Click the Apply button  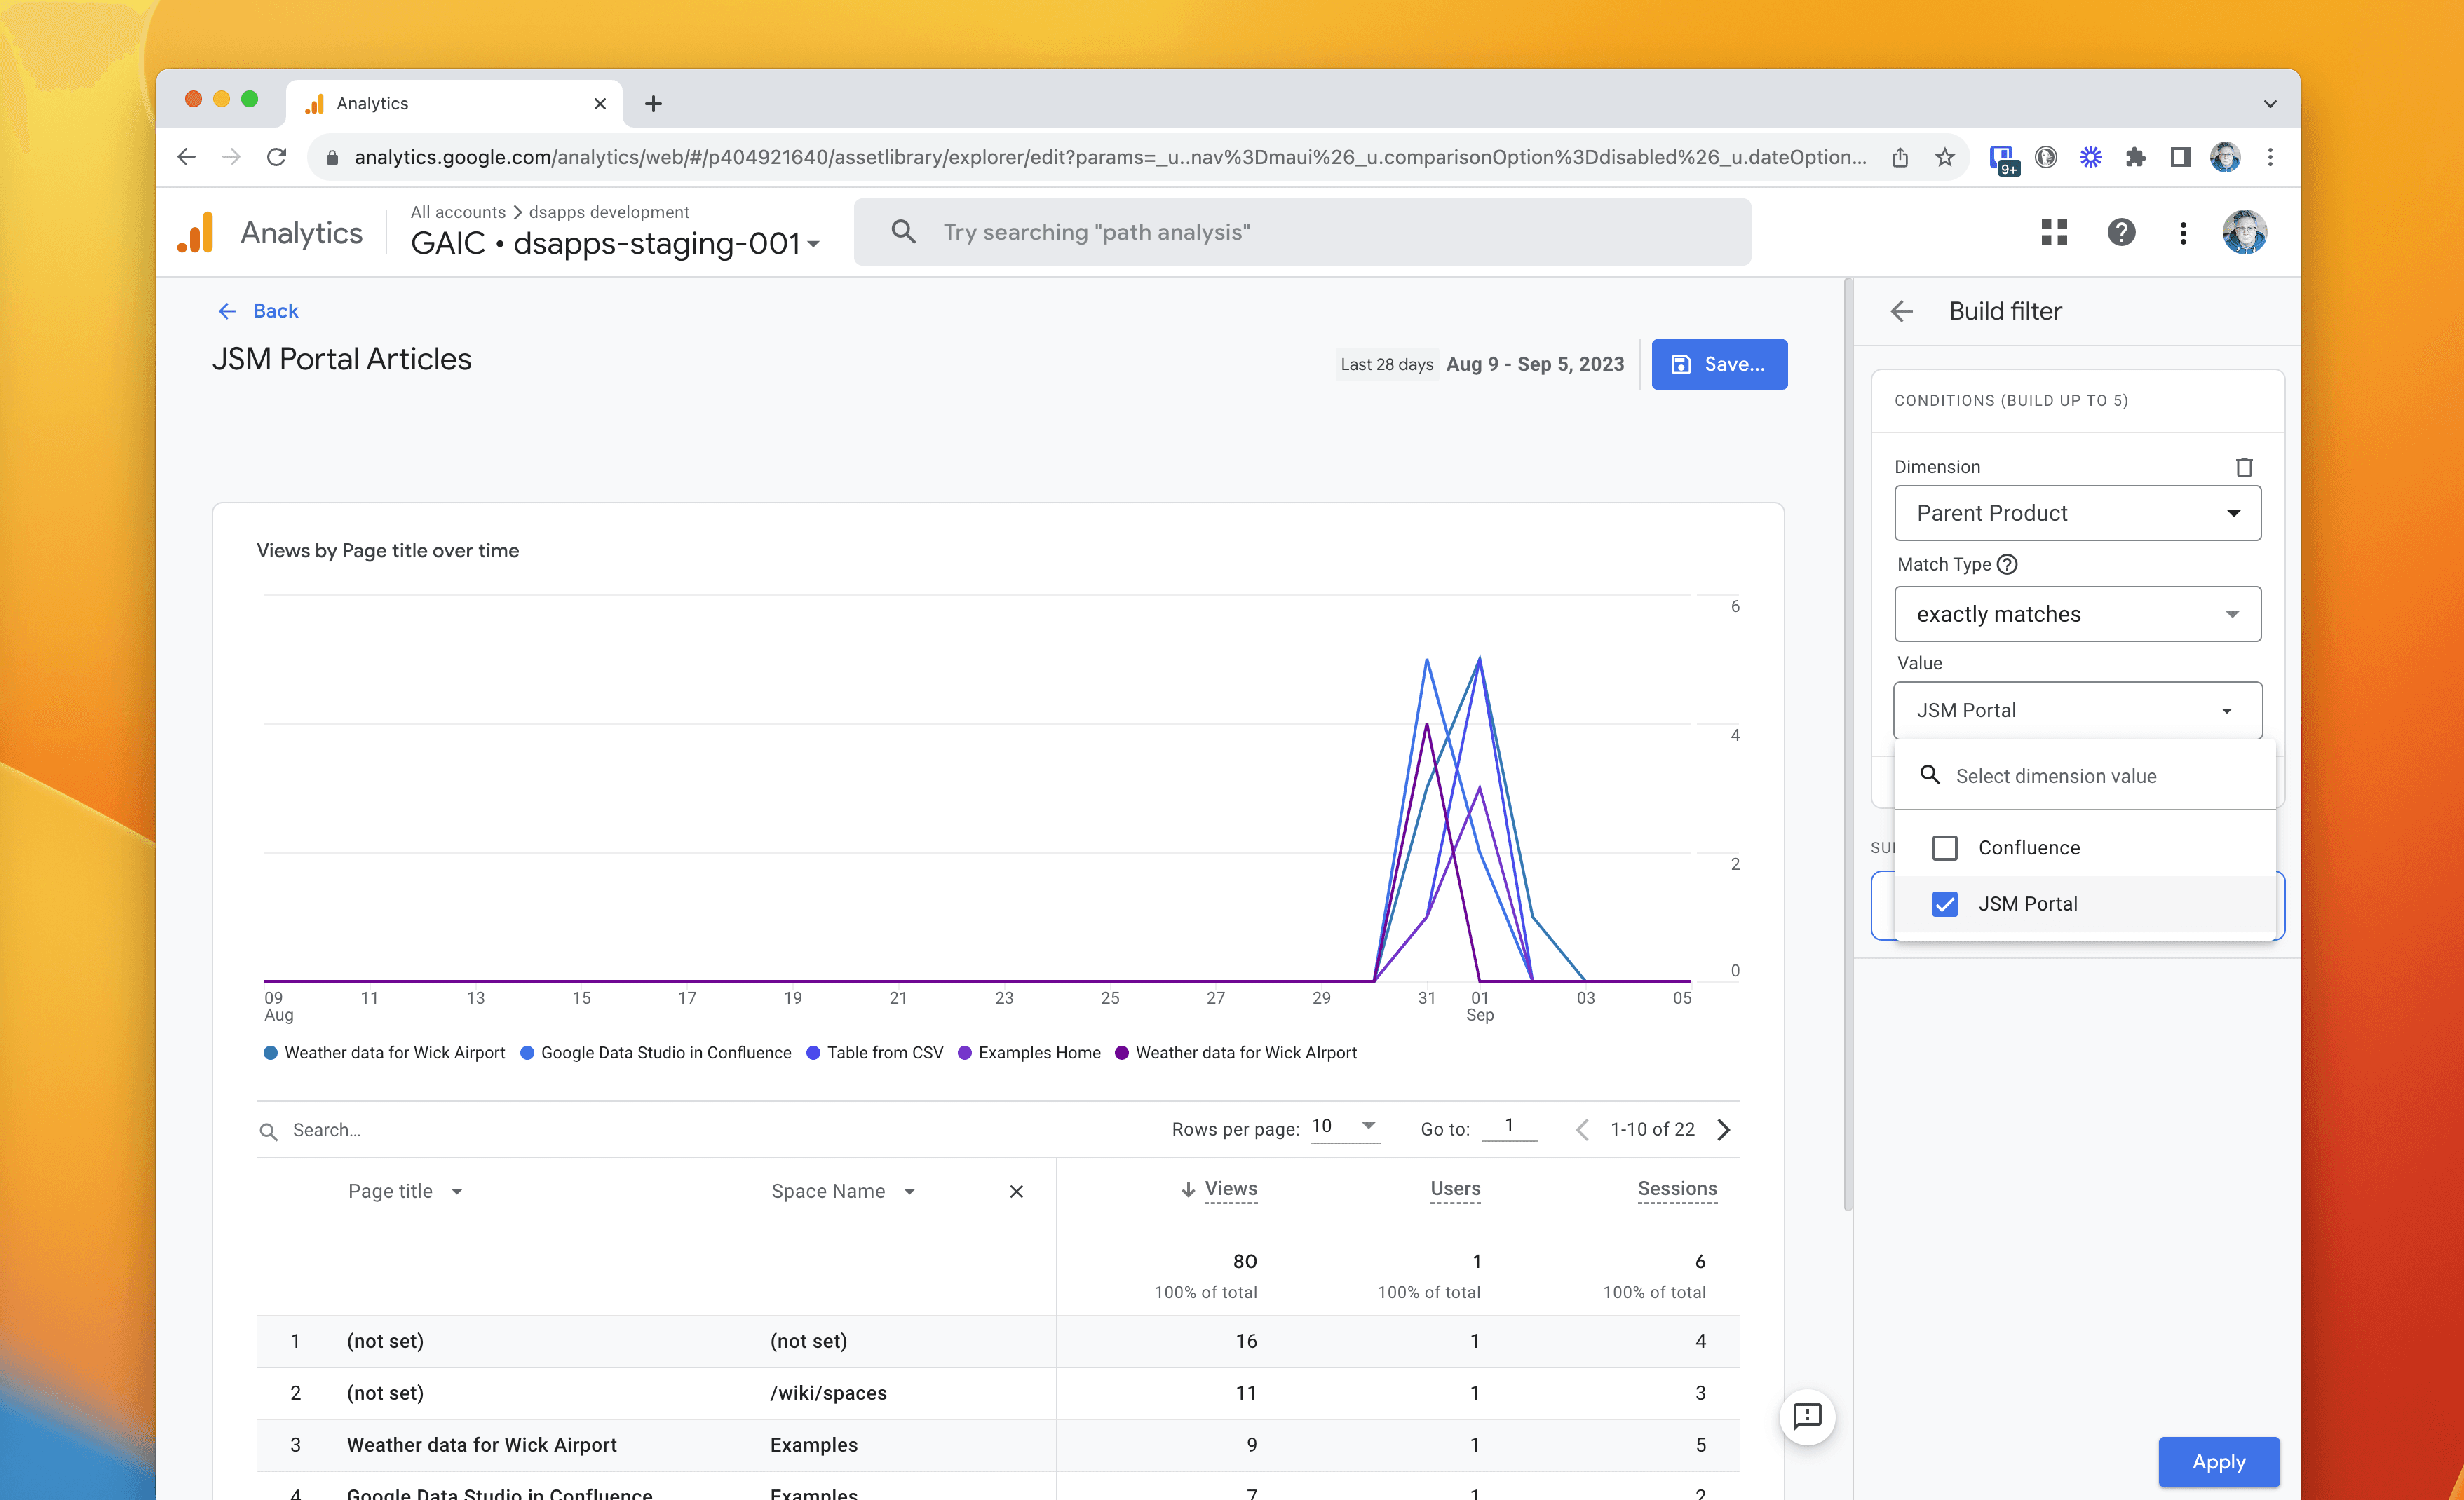[x=2218, y=1462]
